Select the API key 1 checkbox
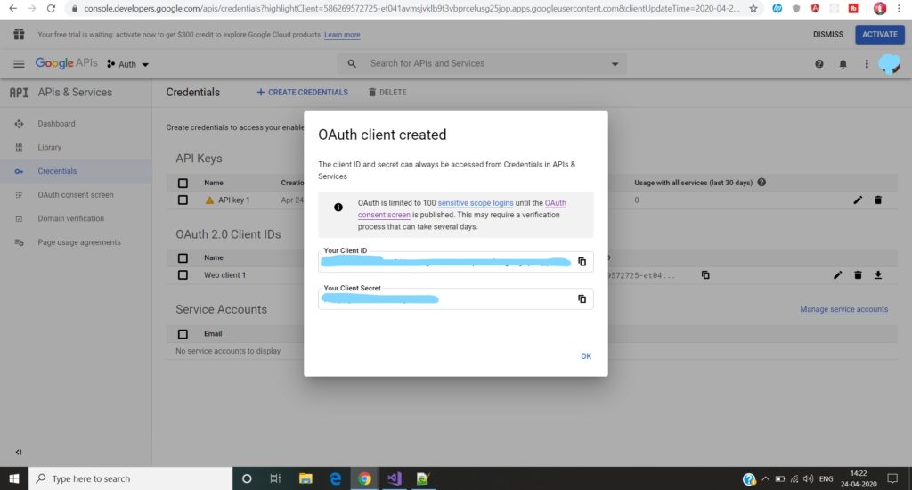The width and height of the screenshot is (912, 490). coord(183,200)
